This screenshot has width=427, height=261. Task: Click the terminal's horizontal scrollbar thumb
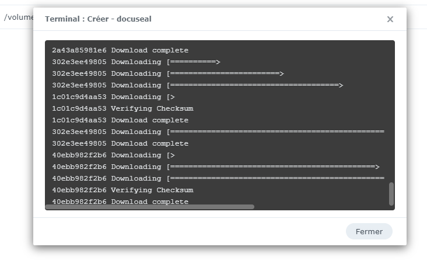pyautogui.click(x=150, y=206)
